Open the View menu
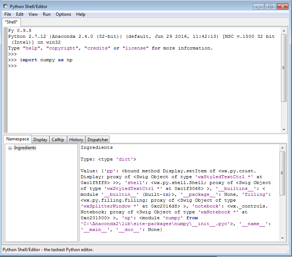Viewport: 292px width, 257px height. coord(33,14)
